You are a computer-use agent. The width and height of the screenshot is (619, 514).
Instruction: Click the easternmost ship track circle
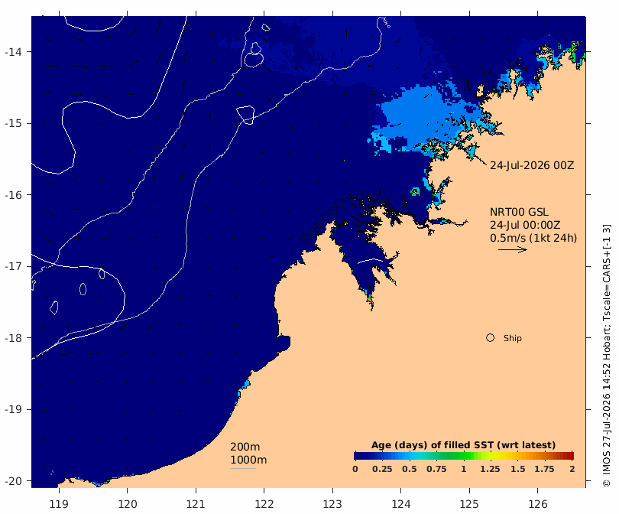point(385,200)
